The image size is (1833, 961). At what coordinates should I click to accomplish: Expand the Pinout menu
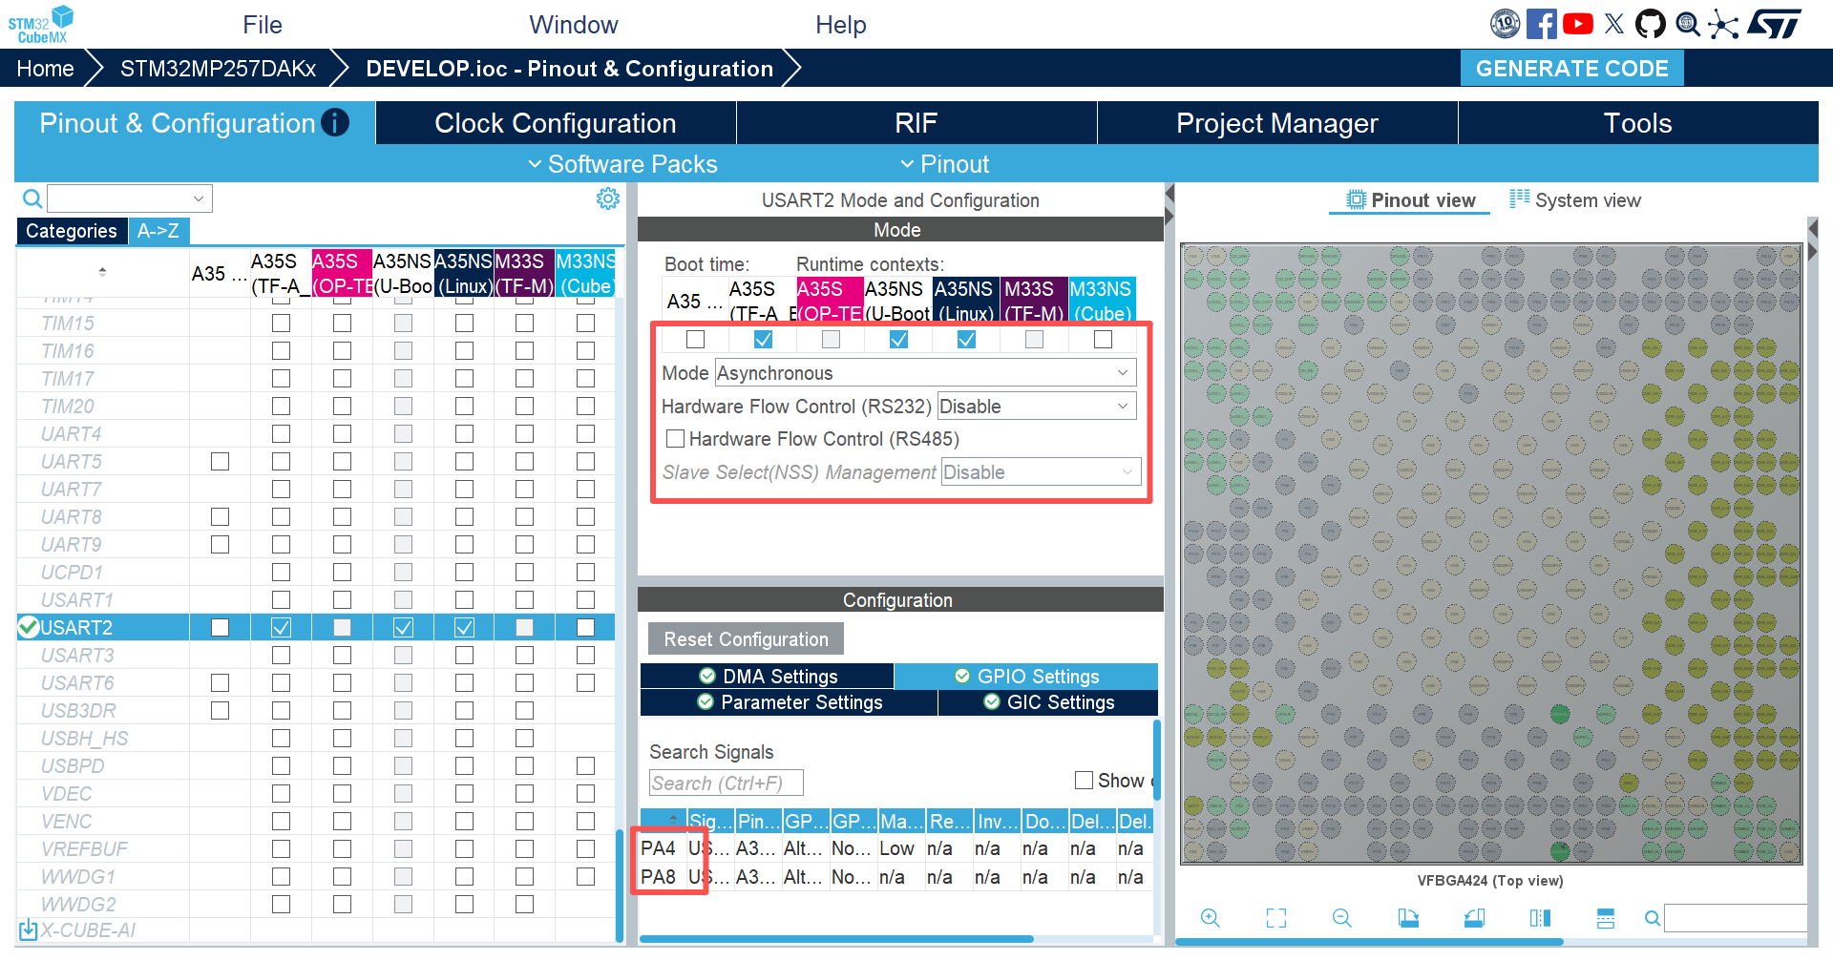click(x=945, y=164)
